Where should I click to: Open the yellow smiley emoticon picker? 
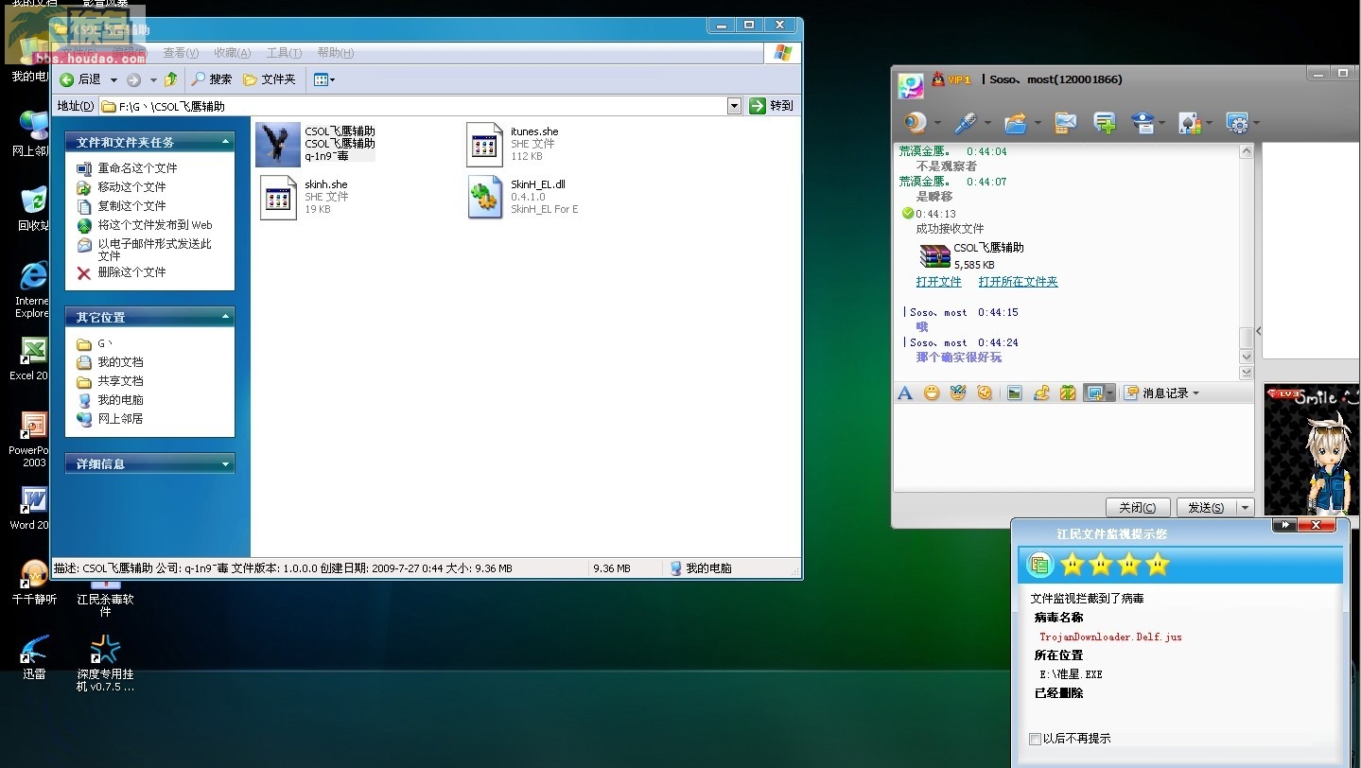(932, 393)
